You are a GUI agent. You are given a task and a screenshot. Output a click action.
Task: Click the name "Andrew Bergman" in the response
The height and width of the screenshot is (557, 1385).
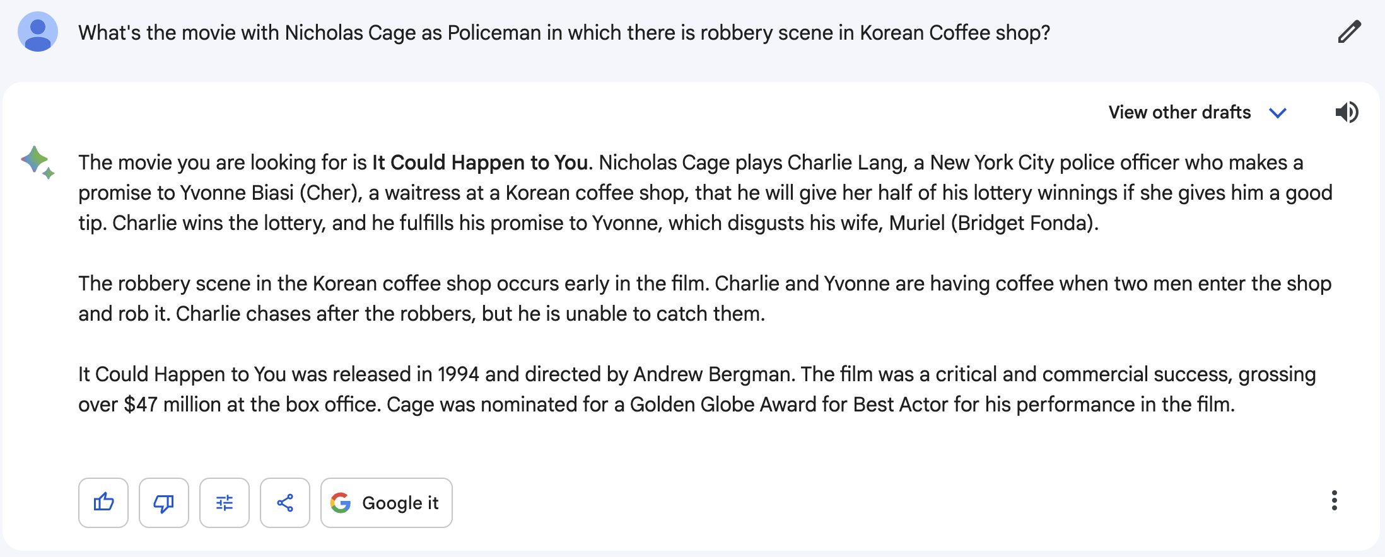coord(711,374)
